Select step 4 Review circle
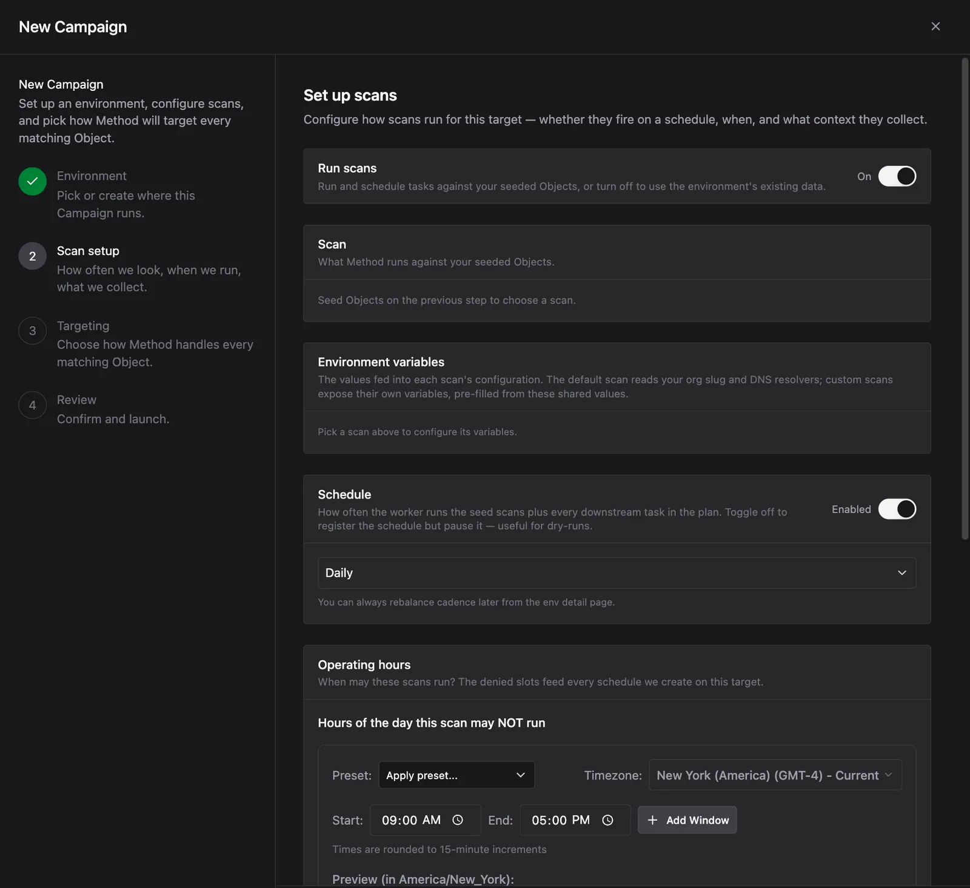970x888 pixels. (x=33, y=405)
